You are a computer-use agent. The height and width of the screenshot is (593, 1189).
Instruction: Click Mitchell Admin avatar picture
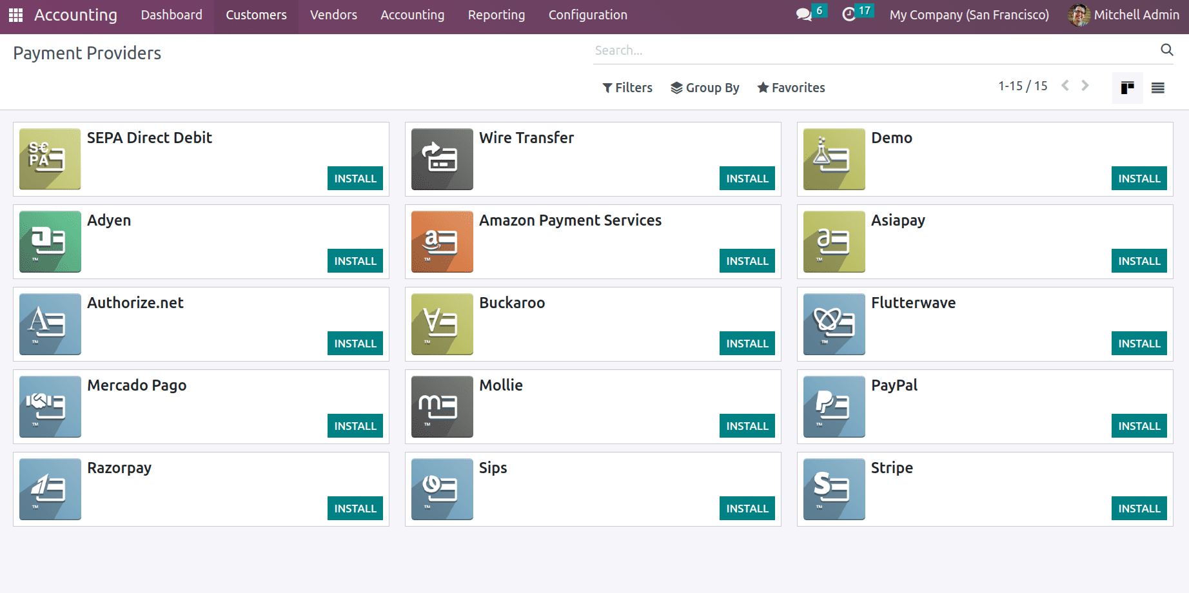(1079, 15)
